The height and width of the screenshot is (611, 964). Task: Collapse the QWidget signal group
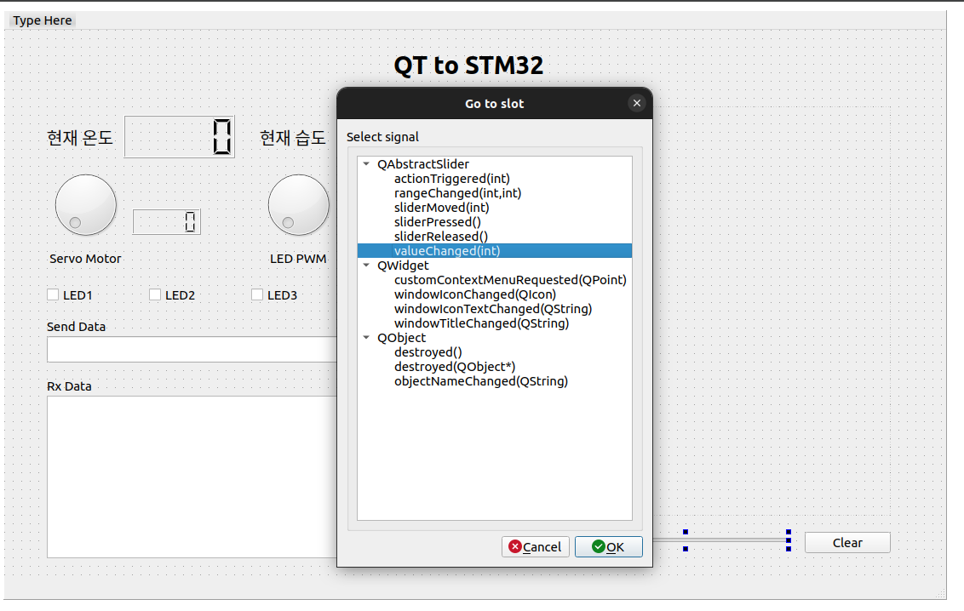(366, 266)
